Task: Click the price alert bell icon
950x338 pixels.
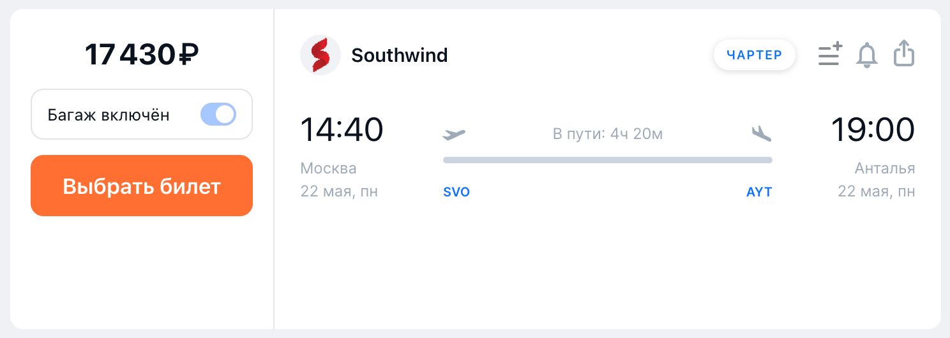Action: pyautogui.click(x=867, y=55)
